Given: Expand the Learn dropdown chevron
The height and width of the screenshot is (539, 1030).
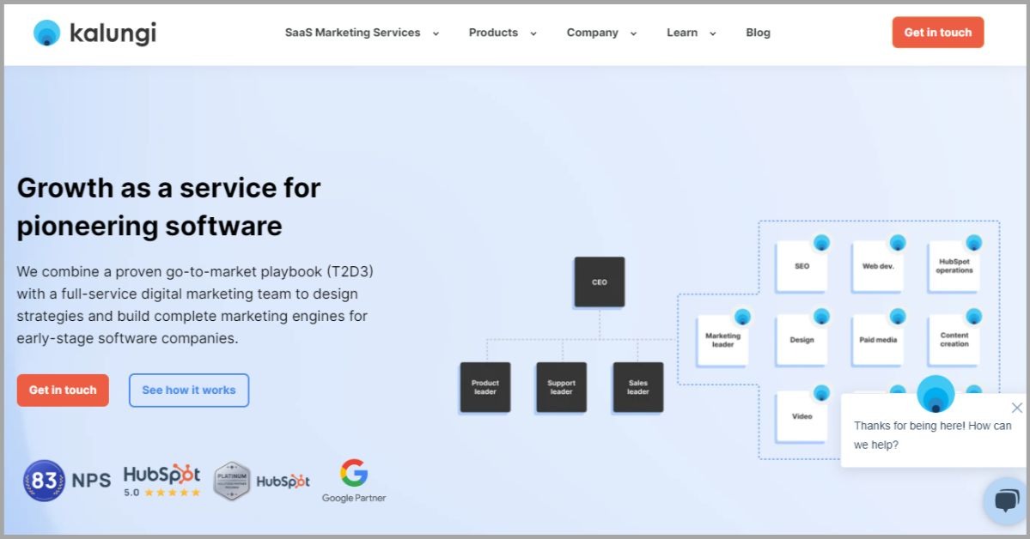Looking at the screenshot, I should 713,33.
